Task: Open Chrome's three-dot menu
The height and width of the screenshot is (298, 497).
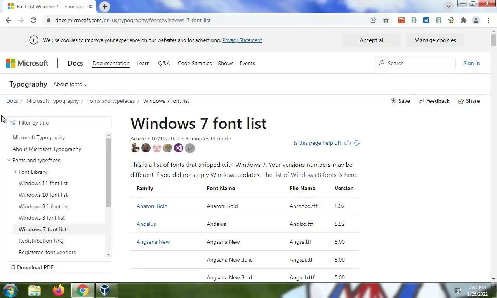Action: 489,20
